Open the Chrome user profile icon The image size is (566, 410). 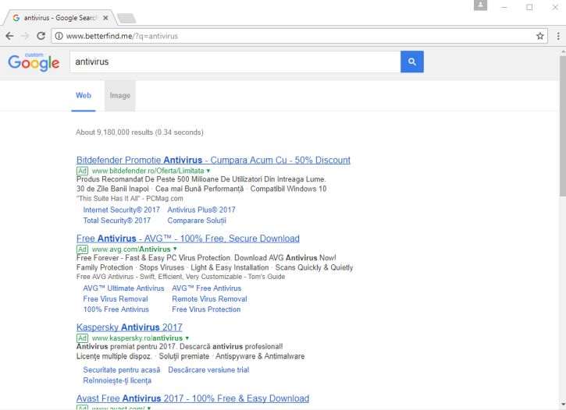coord(480,5)
